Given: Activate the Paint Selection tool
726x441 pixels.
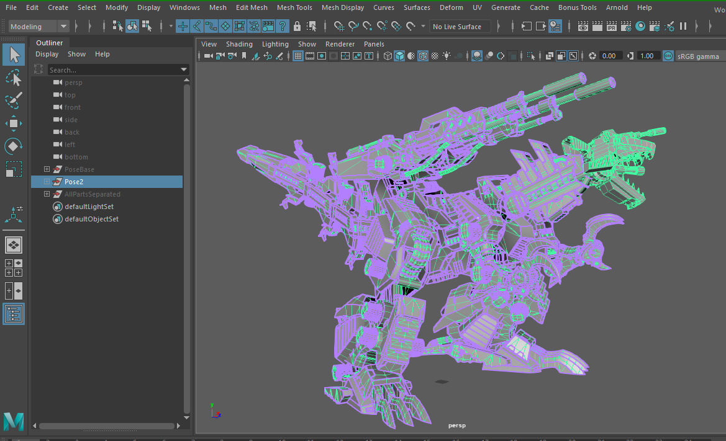Looking at the screenshot, I should 14,100.
